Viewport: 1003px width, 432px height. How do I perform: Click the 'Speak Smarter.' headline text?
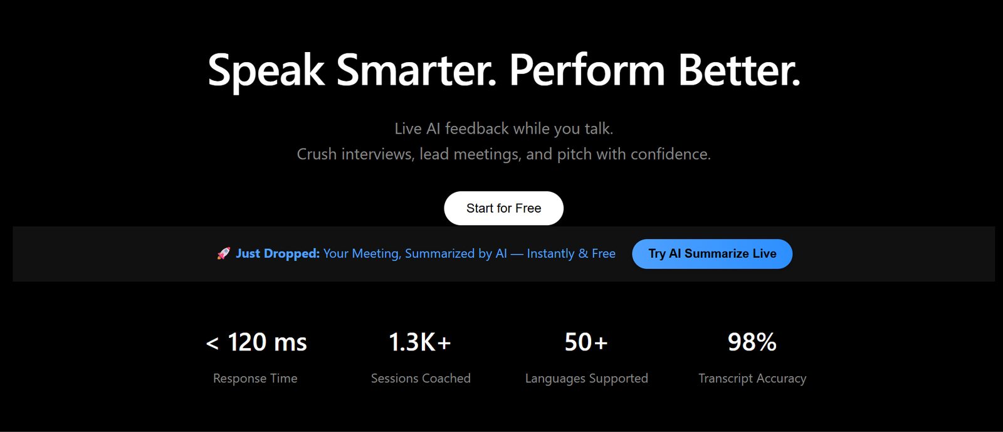click(352, 71)
